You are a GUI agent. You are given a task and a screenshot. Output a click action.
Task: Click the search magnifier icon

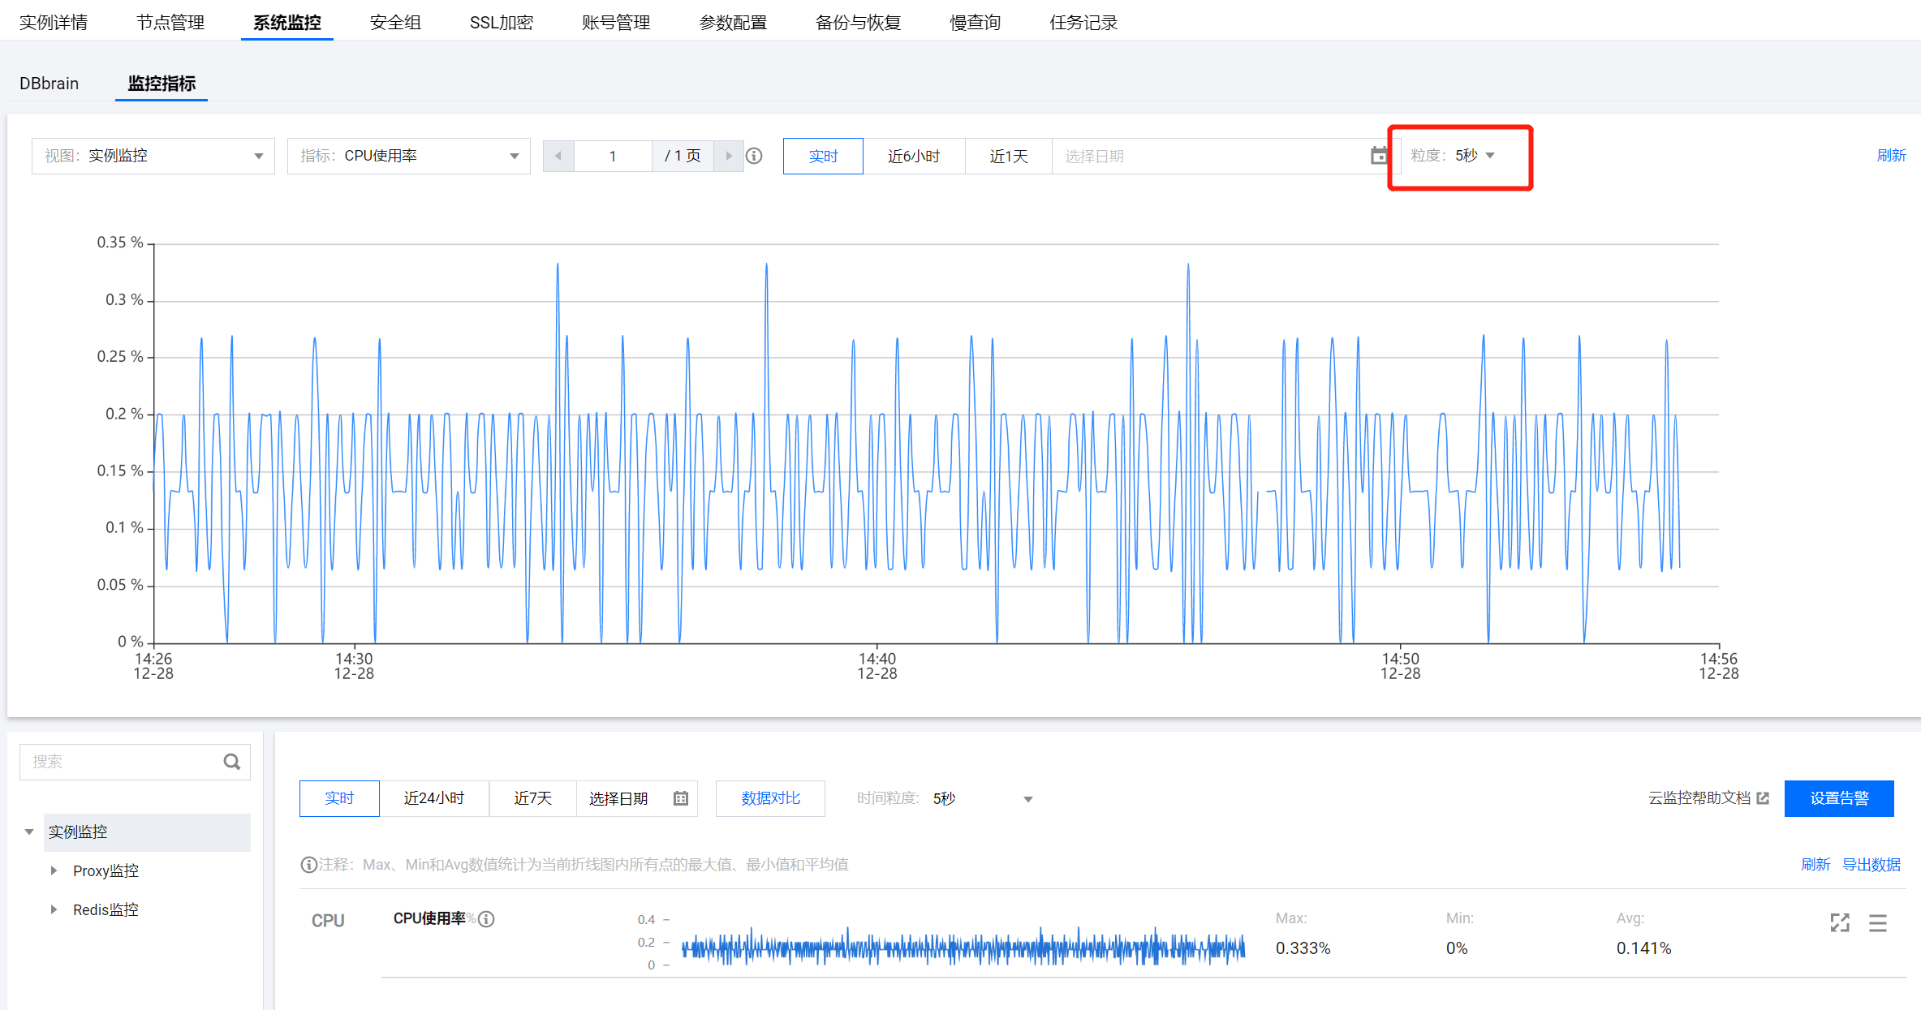click(x=232, y=762)
